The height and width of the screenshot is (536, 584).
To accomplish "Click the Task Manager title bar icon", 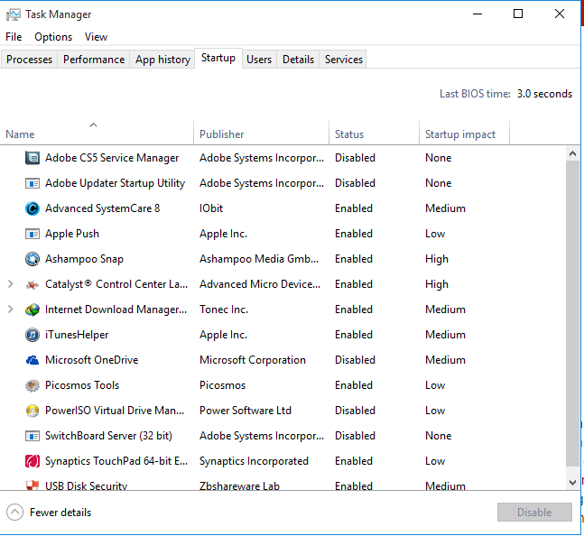I will coord(14,14).
